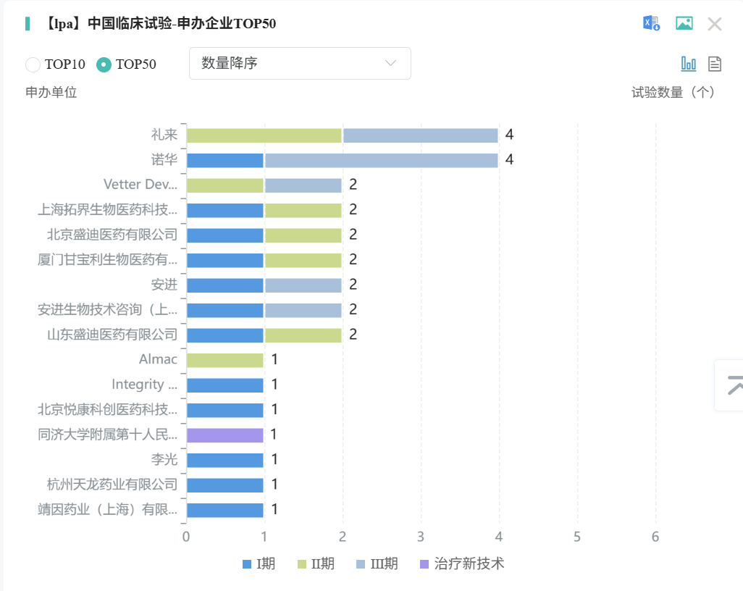Image resolution: width=743 pixels, height=591 pixels.
Task: Select the TOP50 radio option
Action: (x=104, y=64)
